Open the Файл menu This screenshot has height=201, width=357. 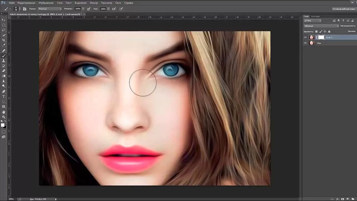[x=12, y=3]
